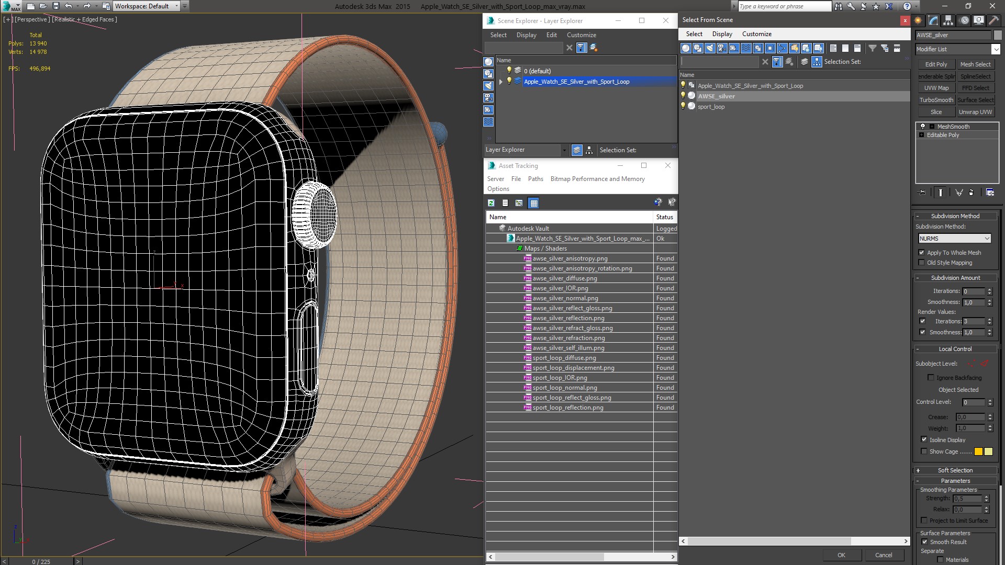The width and height of the screenshot is (1005, 565).
Task: Toggle MeshSmooth modifier lightbulb visibility
Action: (x=923, y=127)
